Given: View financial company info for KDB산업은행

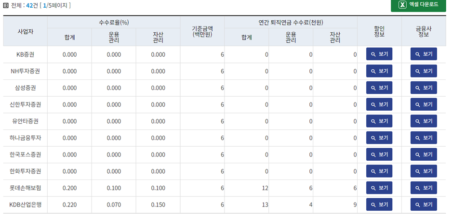Looking at the screenshot, I should 424,205.
